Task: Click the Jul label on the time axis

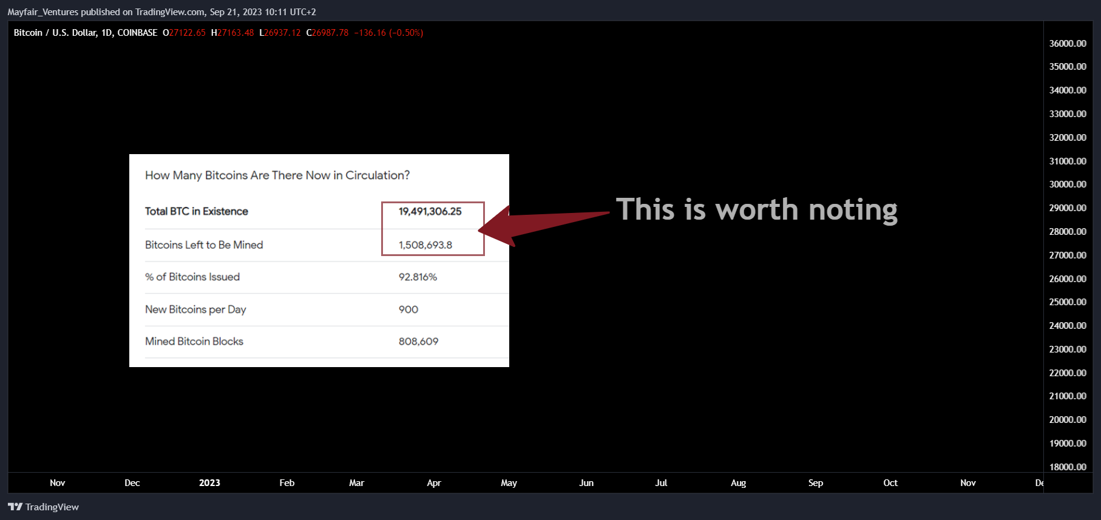Action: [x=662, y=483]
